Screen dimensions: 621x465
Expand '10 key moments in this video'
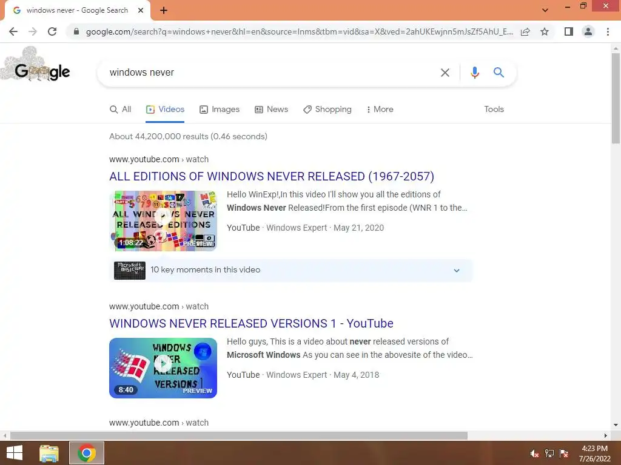pos(291,270)
